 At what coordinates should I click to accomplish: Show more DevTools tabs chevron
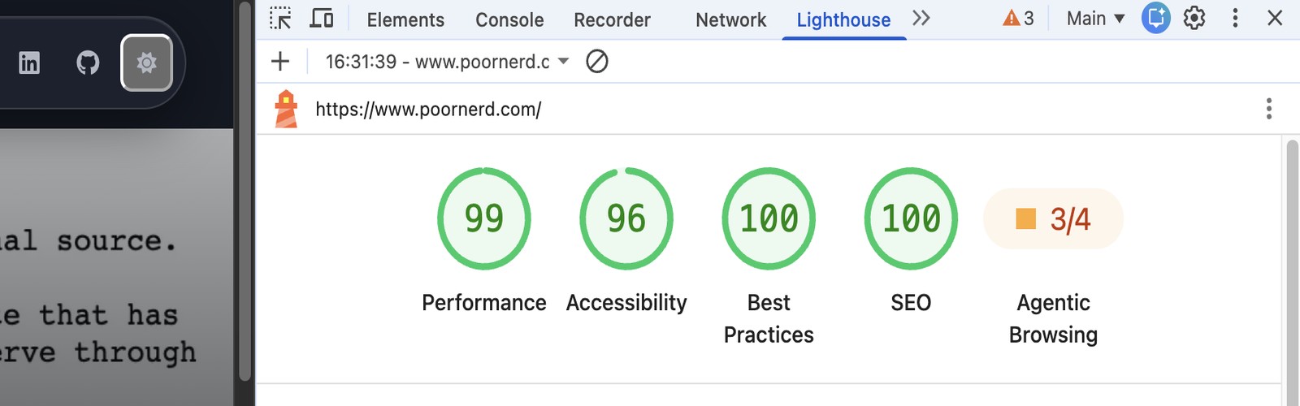tap(921, 18)
